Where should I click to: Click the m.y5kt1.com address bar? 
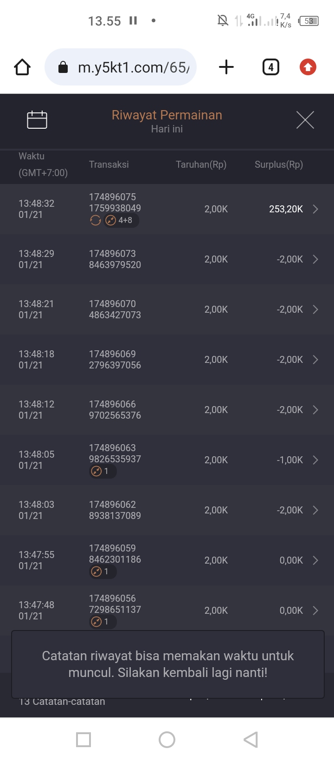pos(121,67)
